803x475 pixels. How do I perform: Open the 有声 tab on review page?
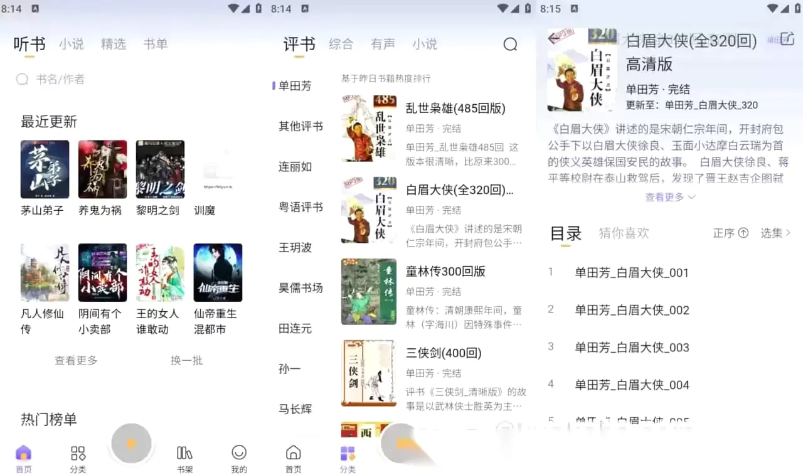[383, 44]
